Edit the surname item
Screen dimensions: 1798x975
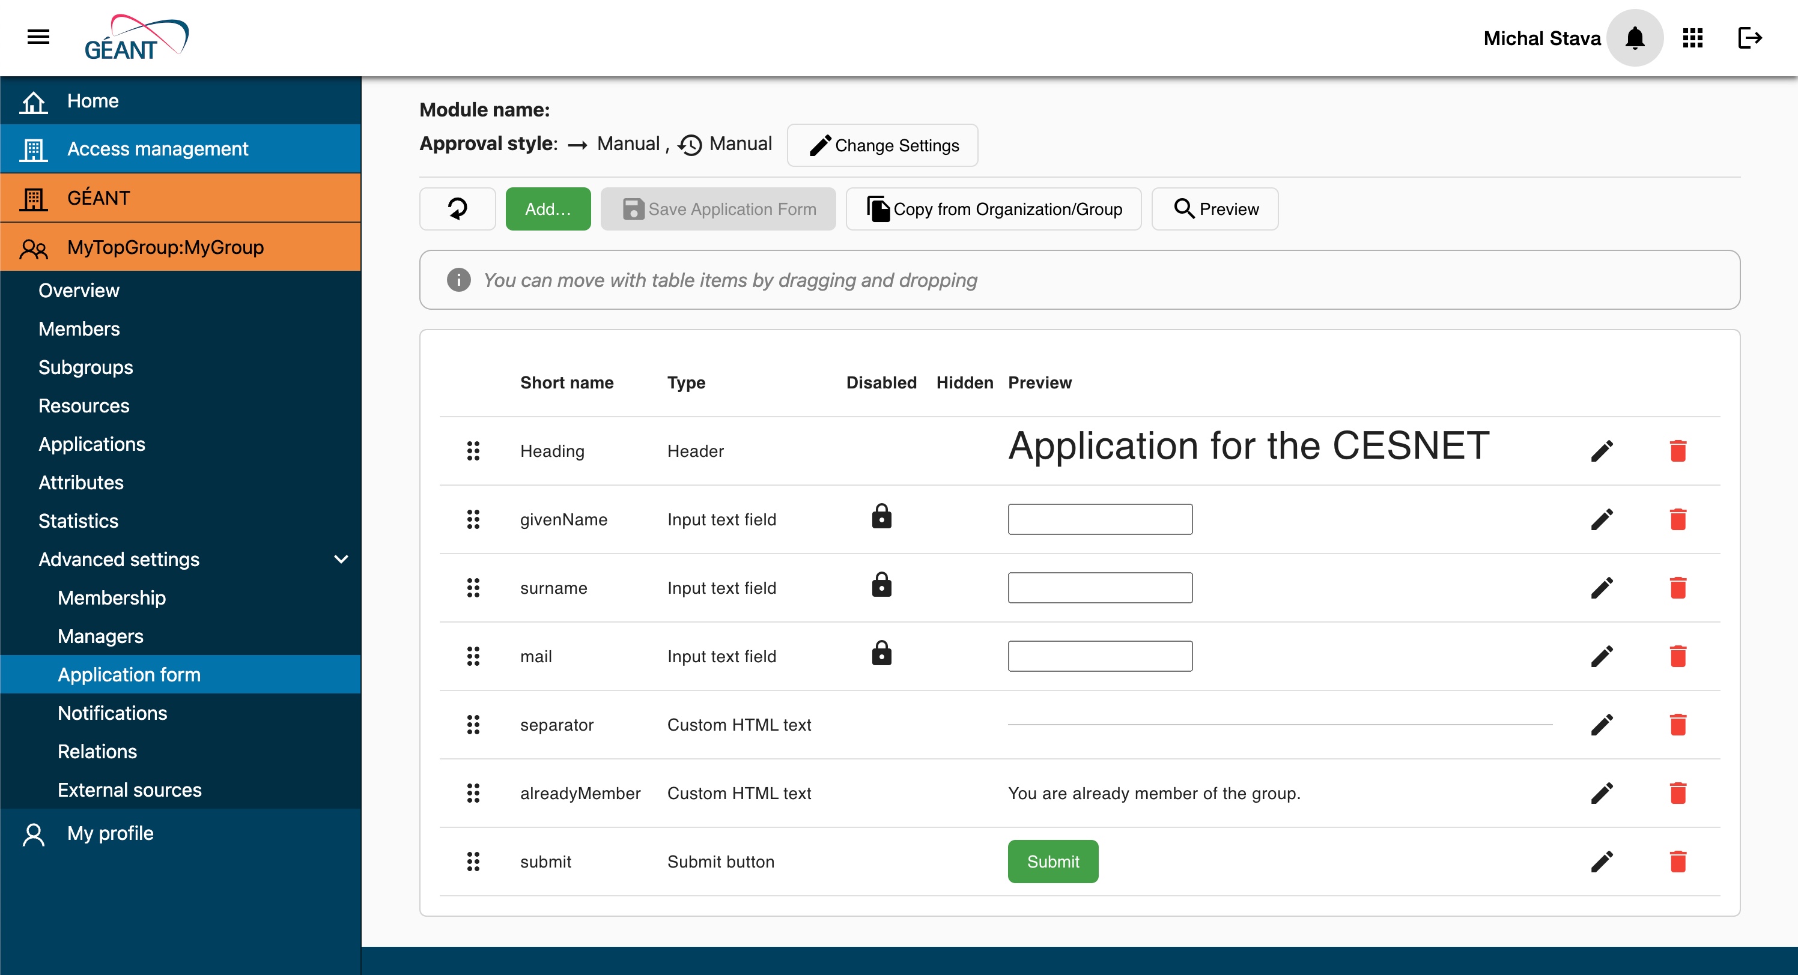[1602, 587]
